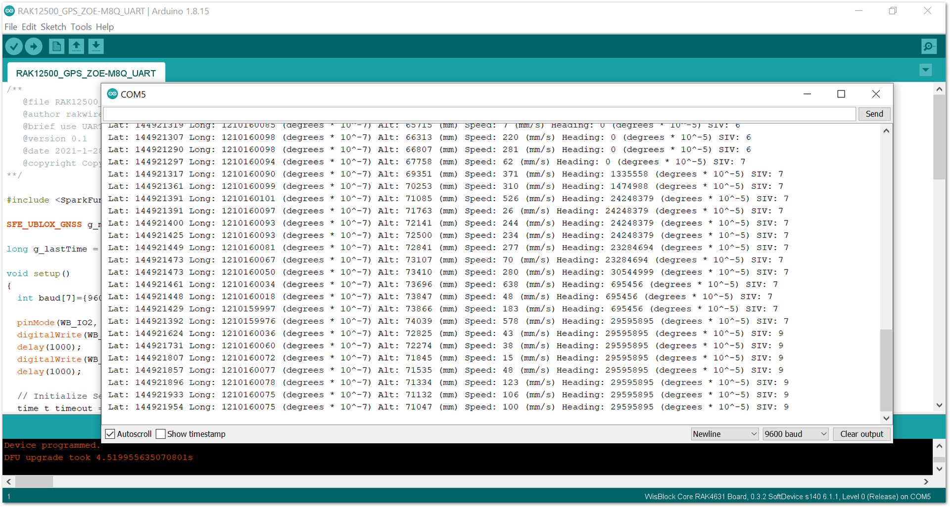Click the Clear output button
950x507 pixels.
pyautogui.click(x=861, y=434)
